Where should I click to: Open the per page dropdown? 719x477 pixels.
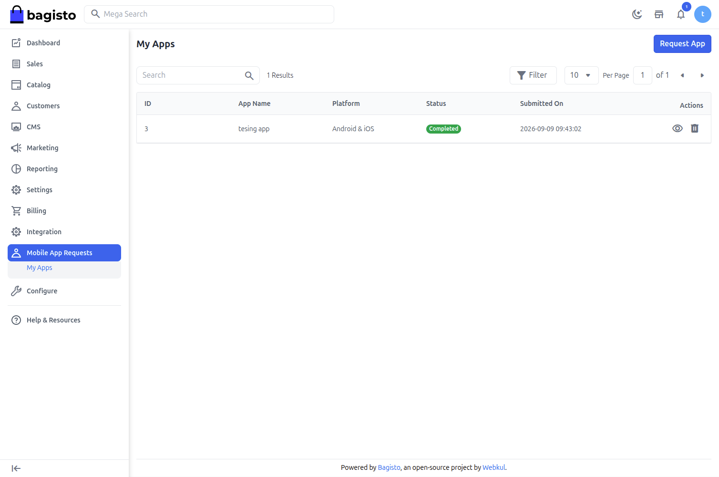click(581, 75)
